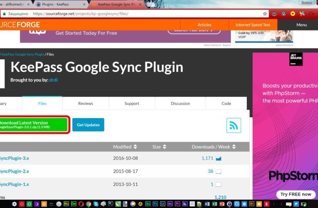The width and height of the screenshot is (318, 208).
Task: Open Microsoft Word from the taskbar
Action: pyautogui.click(x=207, y=204)
